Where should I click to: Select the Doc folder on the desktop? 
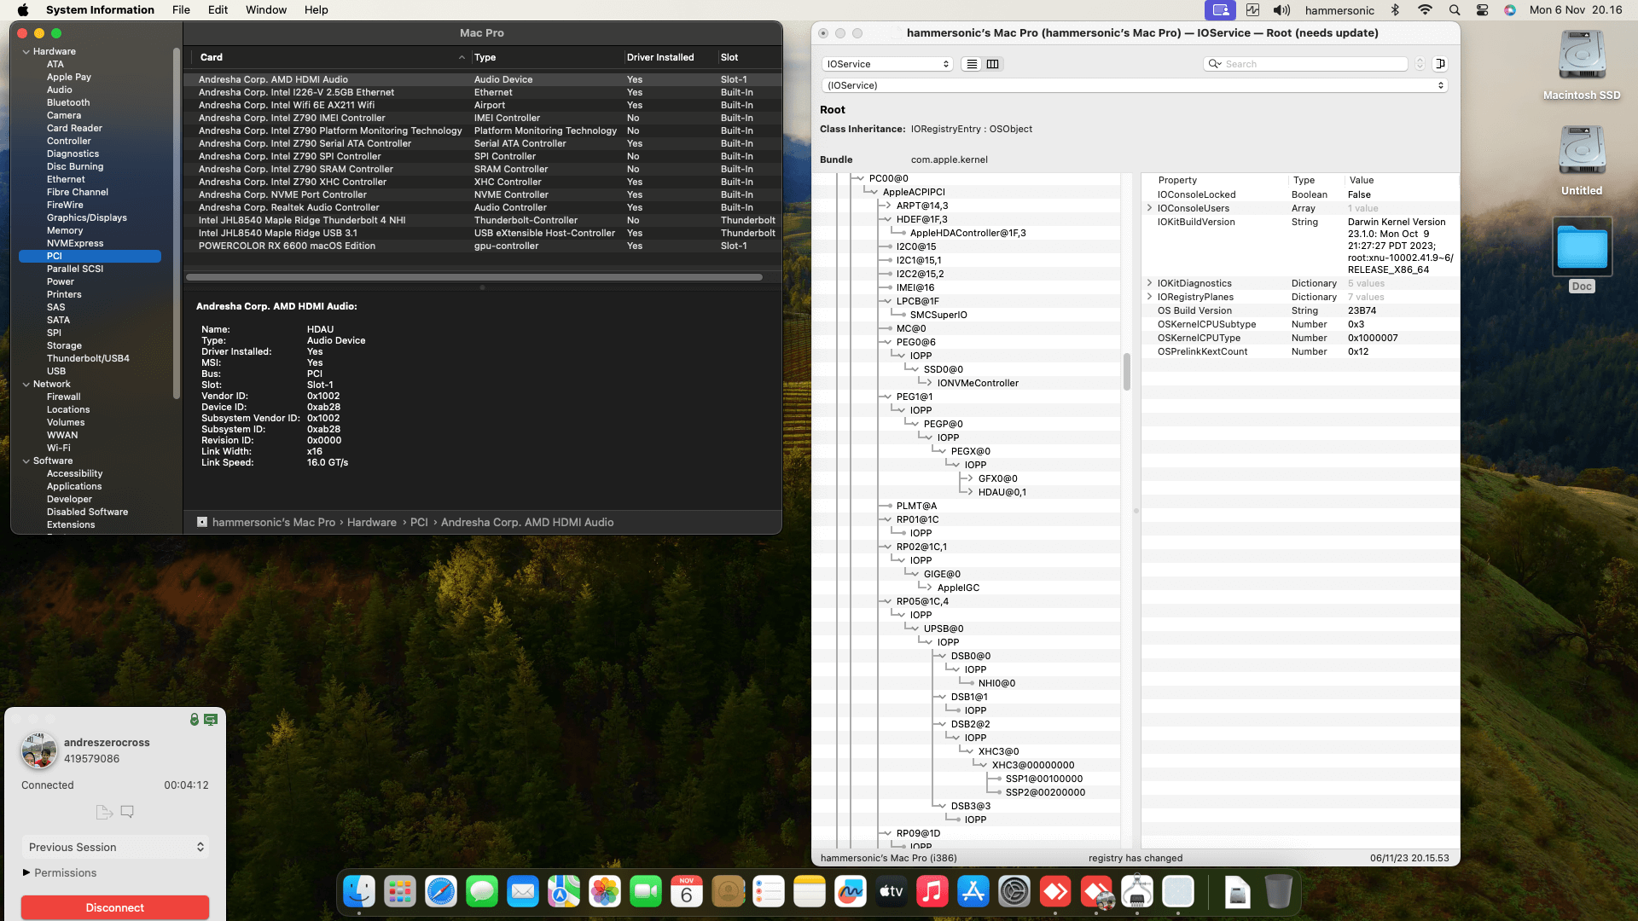coord(1582,247)
